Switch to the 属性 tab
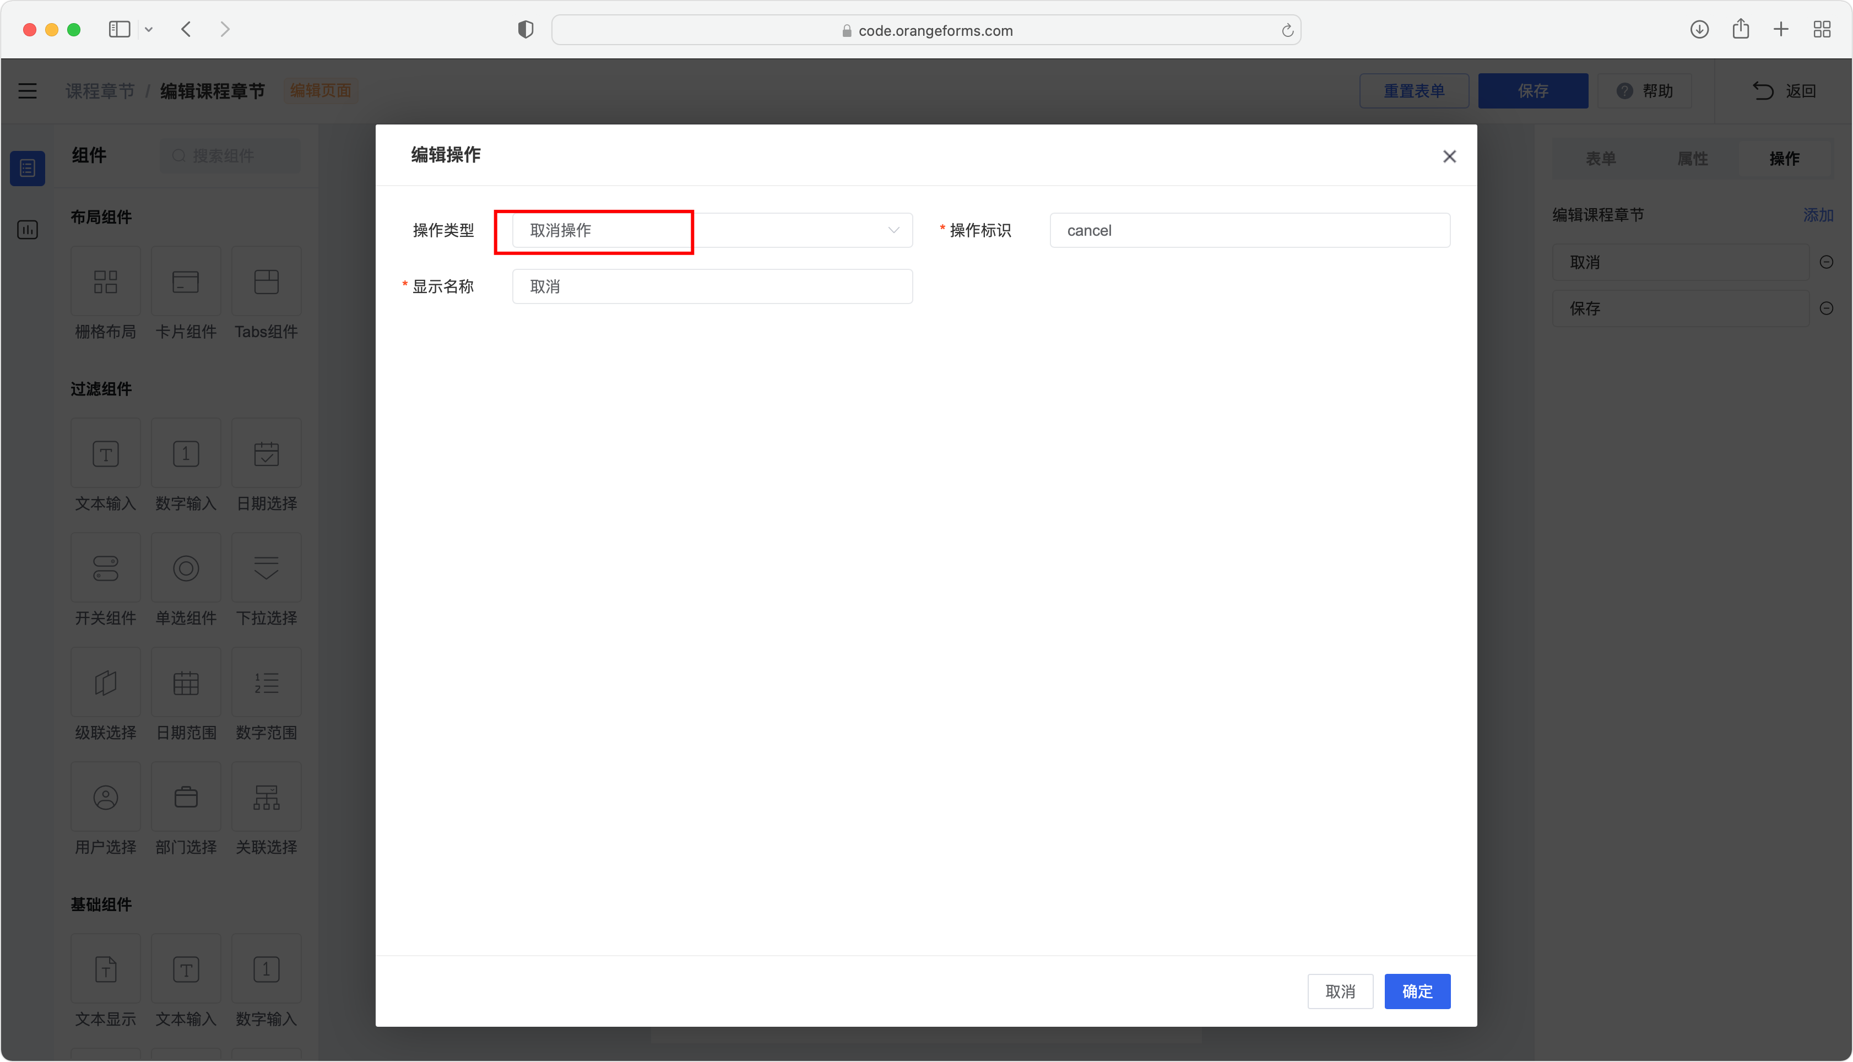Image resolution: width=1853 pixels, height=1062 pixels. pos(1692,158)
